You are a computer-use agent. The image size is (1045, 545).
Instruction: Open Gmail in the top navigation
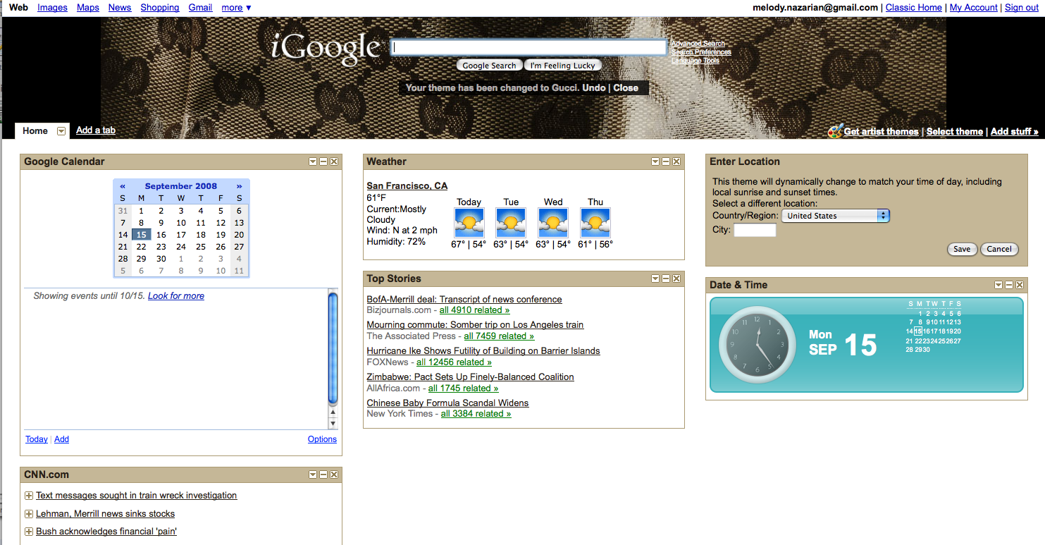(x=201, y=7)
